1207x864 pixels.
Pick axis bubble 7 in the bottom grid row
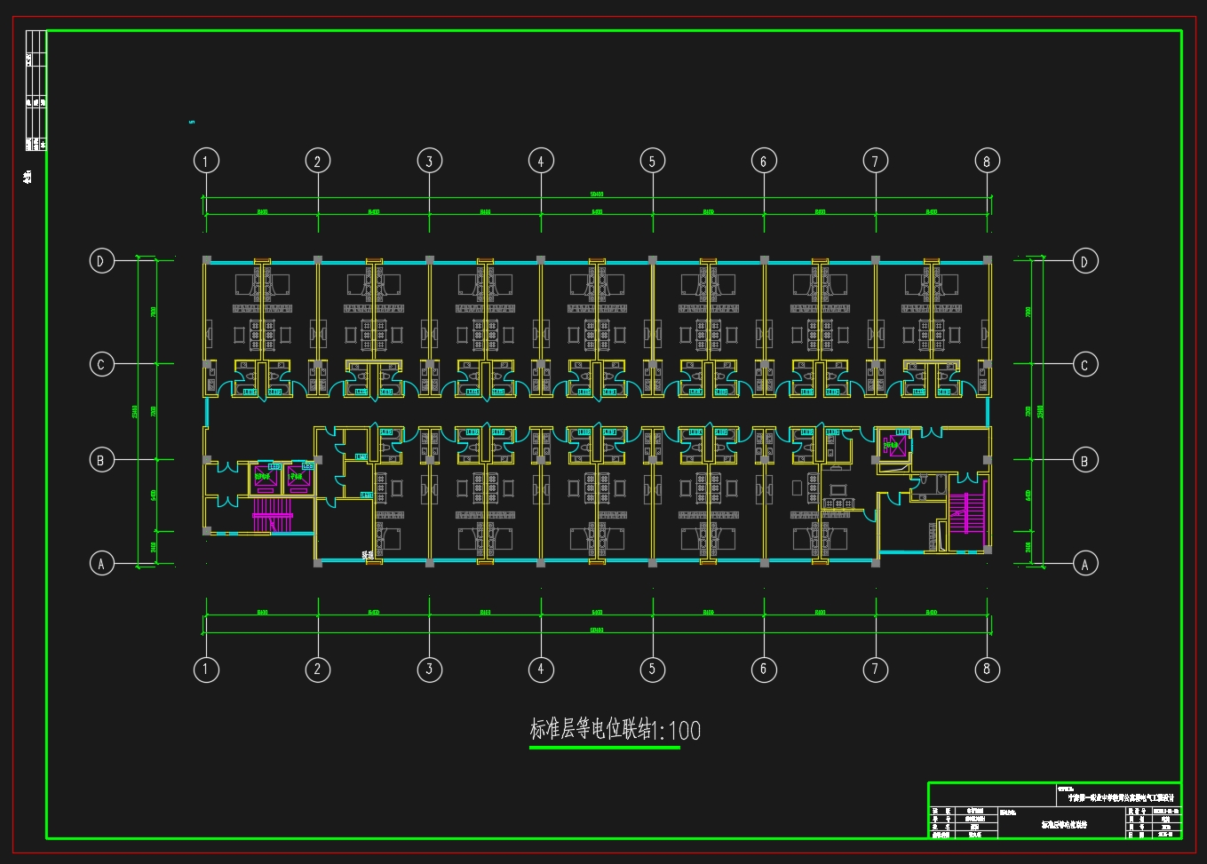click(876, 670)
